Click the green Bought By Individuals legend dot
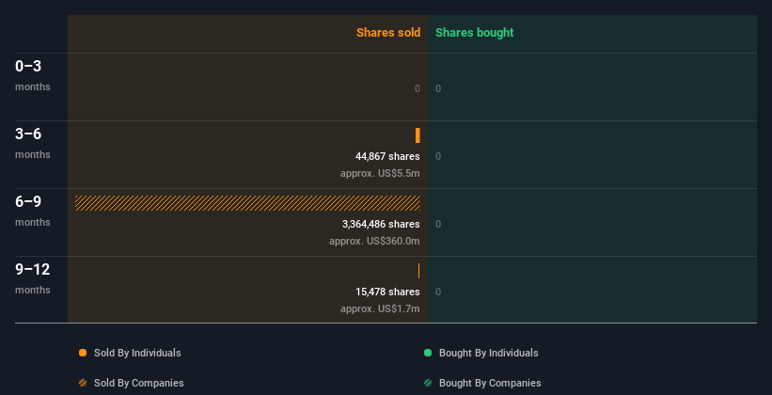 point(428,353)
